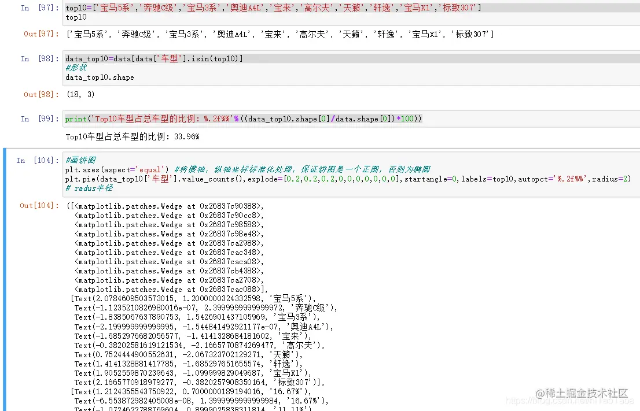Click Wedge at 0x26837ca2708 output line

tap(169, 280)
